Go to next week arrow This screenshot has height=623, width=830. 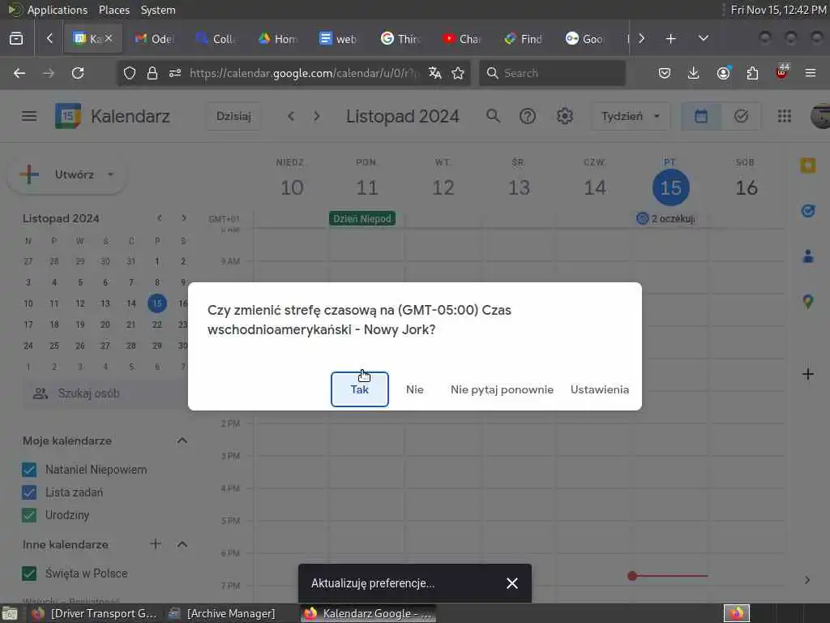pyautogui.click(x=317, y=116)
